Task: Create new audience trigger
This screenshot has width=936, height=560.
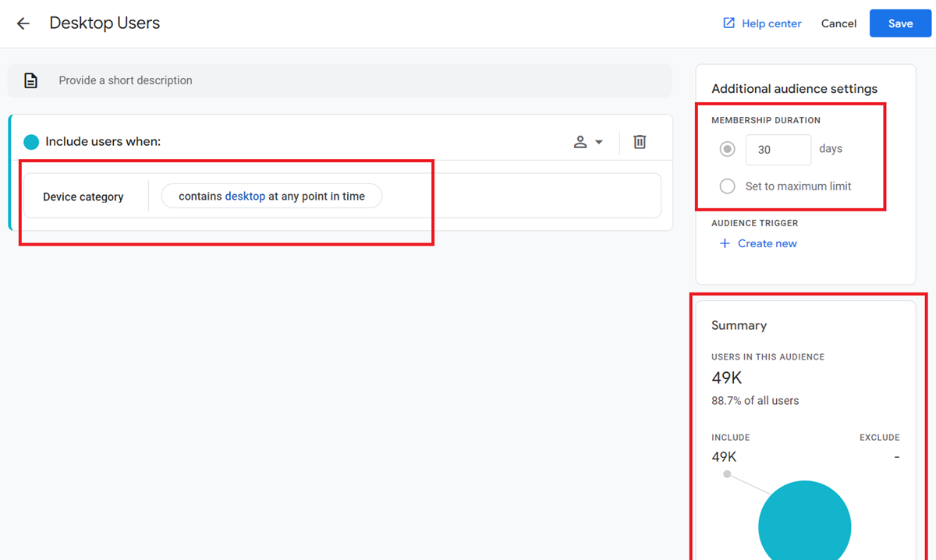Action: [767, 243]
